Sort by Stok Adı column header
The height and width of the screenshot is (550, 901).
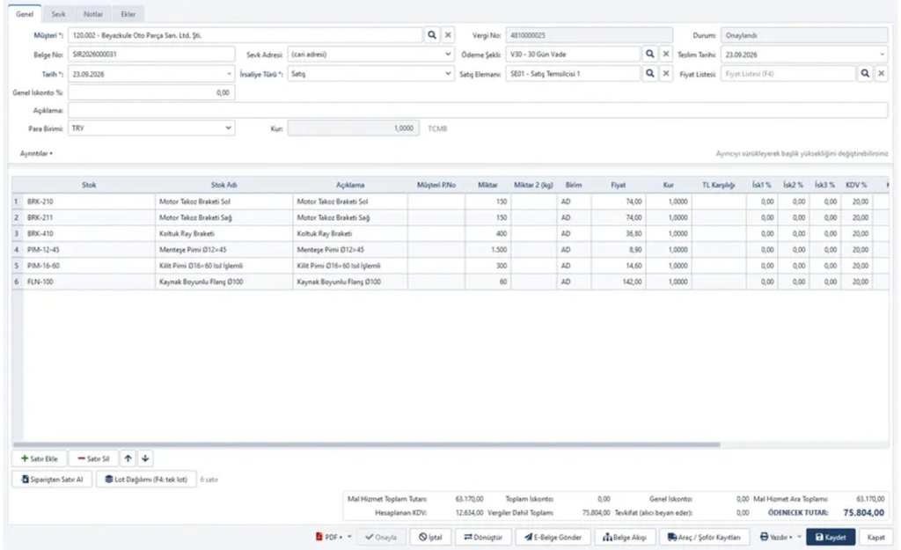(x=223, y=185)
